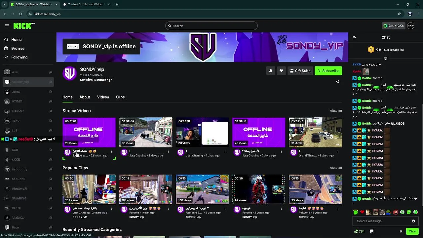Click the browser back arrow
This screenshot has width=423, height=238.
[x=5, y=14]
